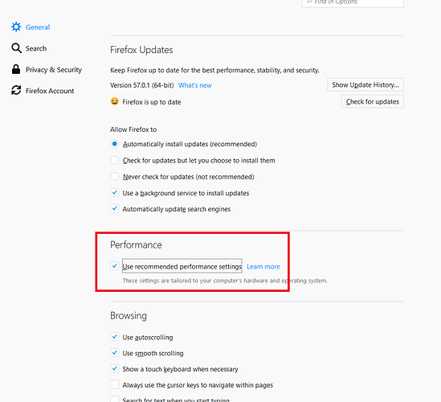Click the Search magnifier icon in sidebar

click(x=16, y=48)
